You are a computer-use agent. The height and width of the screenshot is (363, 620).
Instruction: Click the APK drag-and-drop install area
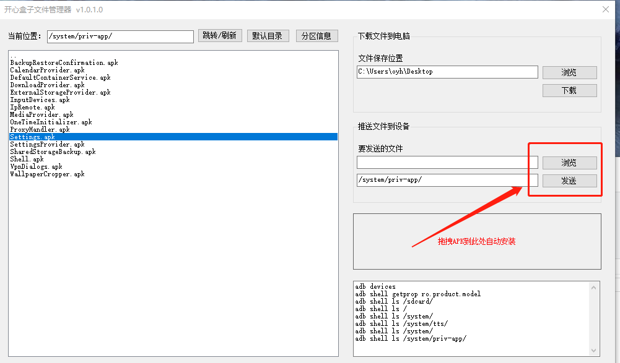coord(477,241)
